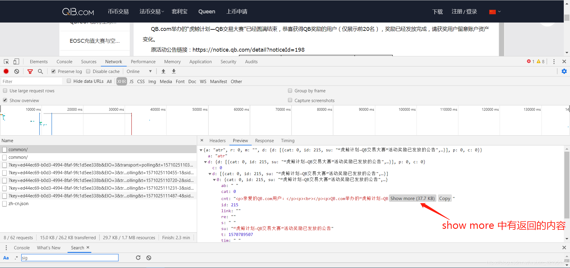Toggle Preserve log checkbox
Screen dimensions: 570x268
[53, 71]
